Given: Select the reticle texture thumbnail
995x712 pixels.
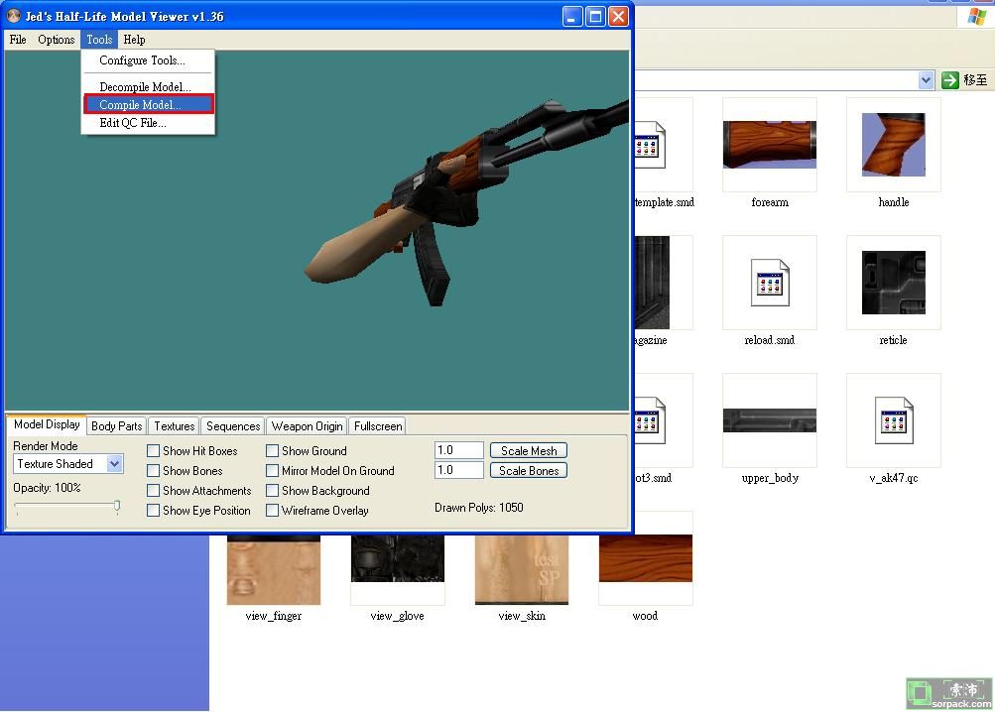Looking at the screenshot, I should [894, 283].
